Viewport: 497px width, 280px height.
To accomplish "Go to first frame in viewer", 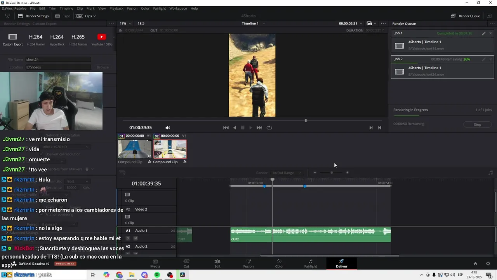I will coord(226,128).
